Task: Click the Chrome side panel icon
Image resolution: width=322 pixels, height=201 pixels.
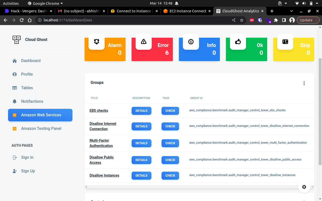Action: pyautogui.click(x=284, y=20)
